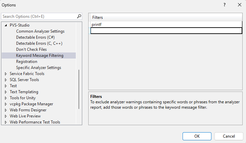Go to the Registration settings page

pyautogui.click(x=27, y=62)
